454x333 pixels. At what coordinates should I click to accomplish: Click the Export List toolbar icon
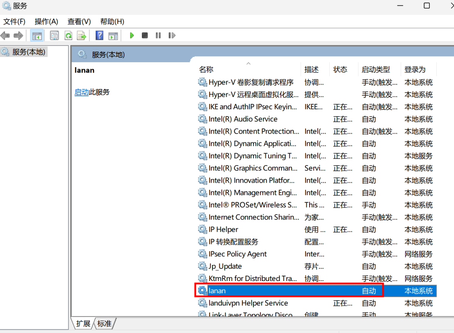[82, 36]
